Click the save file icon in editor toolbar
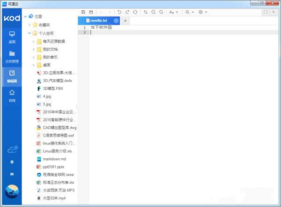 click(x=83, y=12)
